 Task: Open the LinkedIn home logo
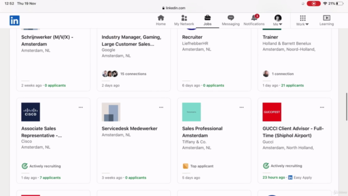tap(15, 21)
